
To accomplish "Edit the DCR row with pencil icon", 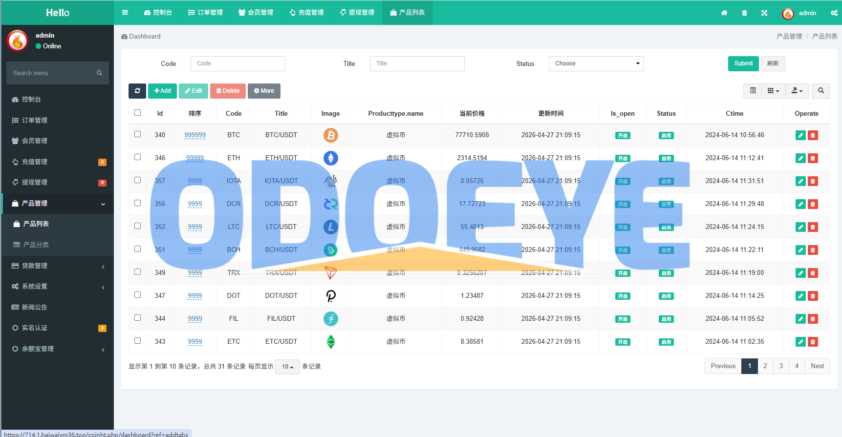I will tap(800, 204).
